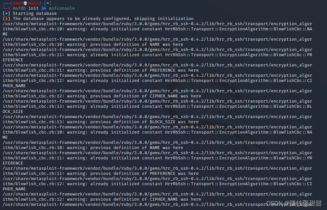
Task: Click the "Starting database" message
Action: click(35, 14)
